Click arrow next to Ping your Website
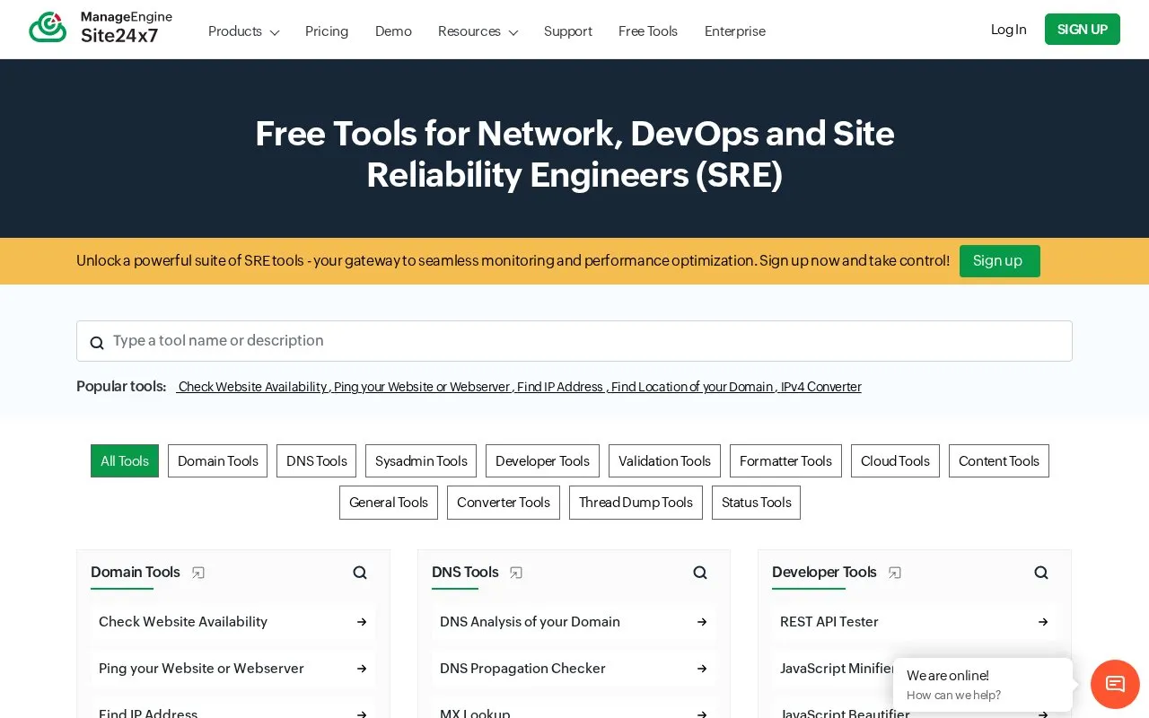 pos(362,669)
